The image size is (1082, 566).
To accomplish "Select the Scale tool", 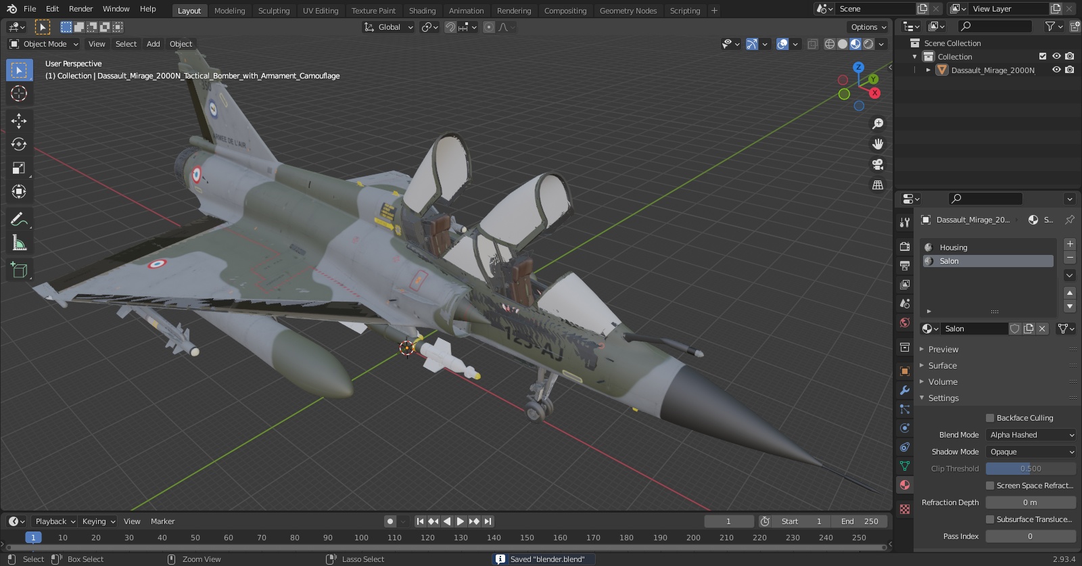I will 19,168.
